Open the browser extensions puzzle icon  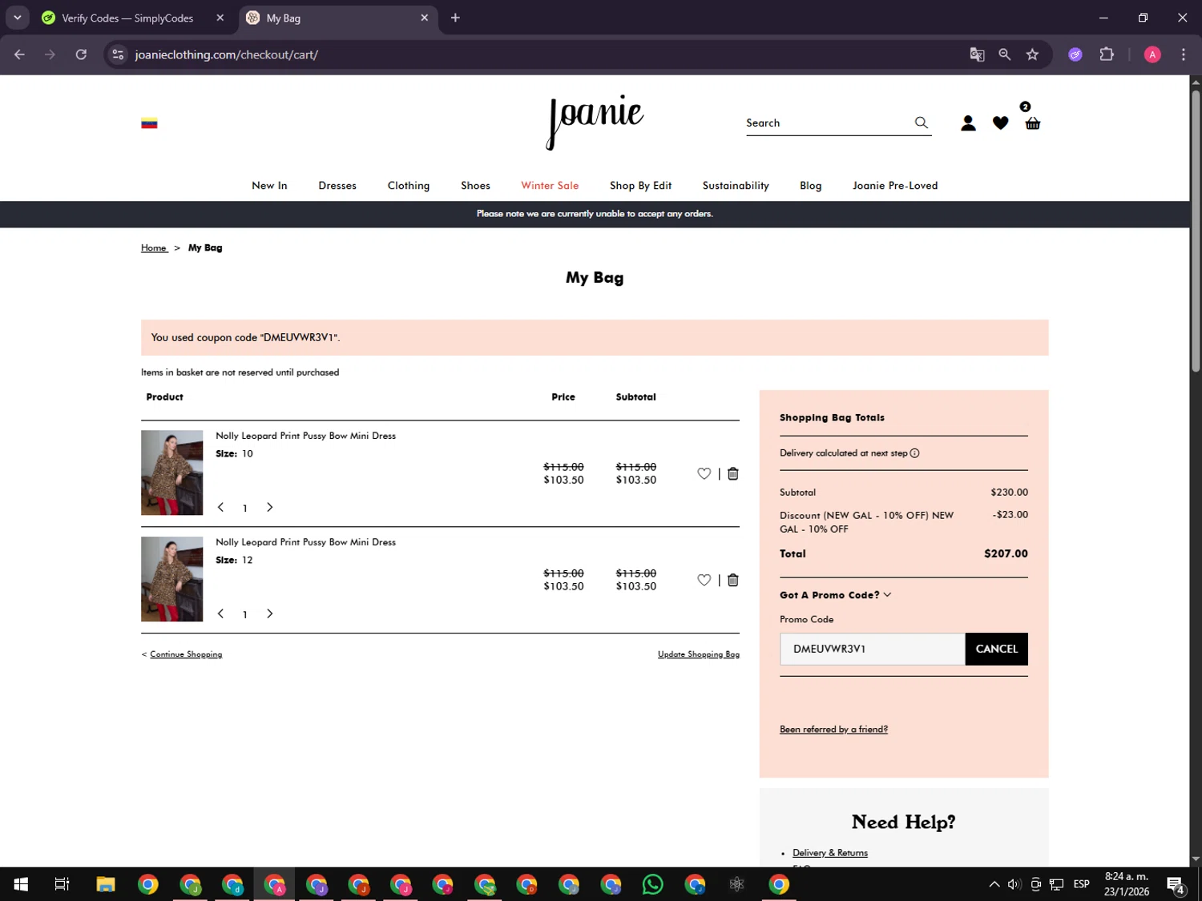(1107, 54)
